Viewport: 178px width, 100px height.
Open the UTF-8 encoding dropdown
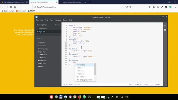click(138, 84)
